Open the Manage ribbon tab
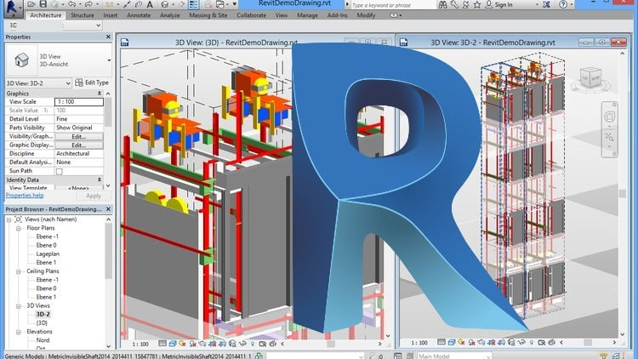The height and width of the screenshot is (359, 638). coord(307,15)
